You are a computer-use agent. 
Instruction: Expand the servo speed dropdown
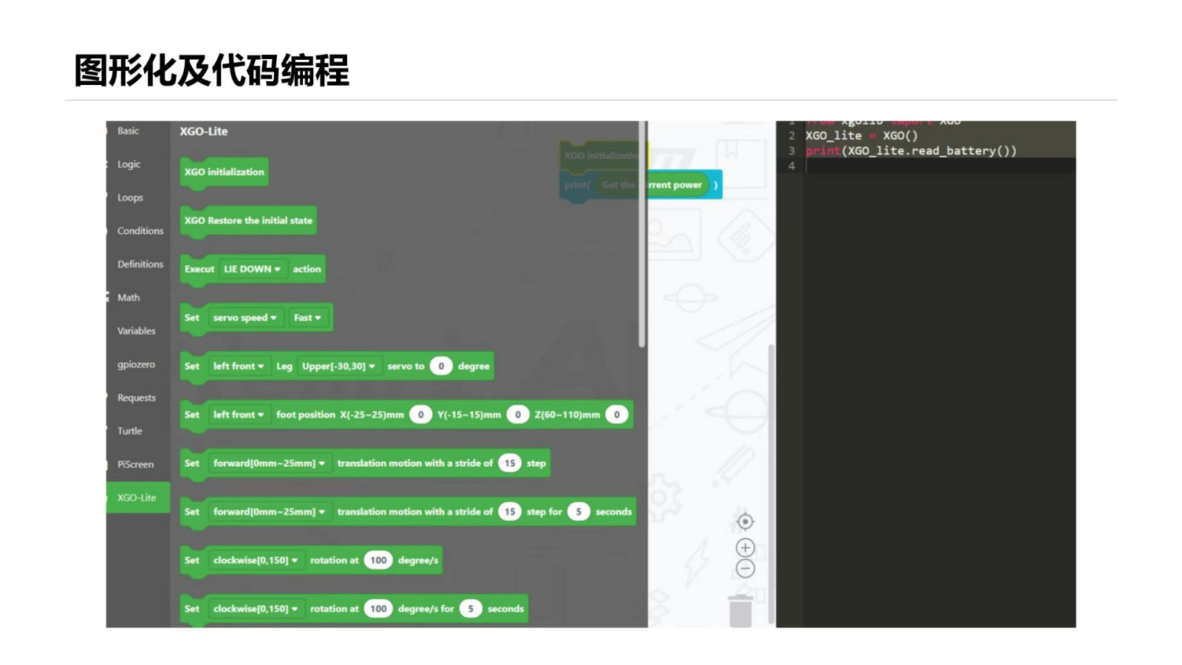245,318
